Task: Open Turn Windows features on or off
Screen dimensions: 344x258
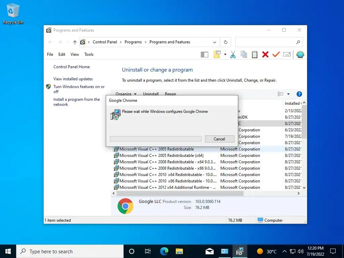Action: (79, 89)
